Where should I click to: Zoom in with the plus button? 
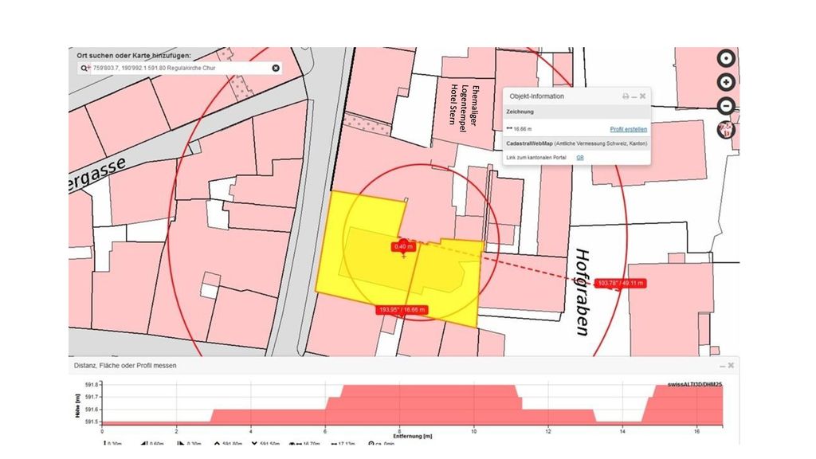726,82
